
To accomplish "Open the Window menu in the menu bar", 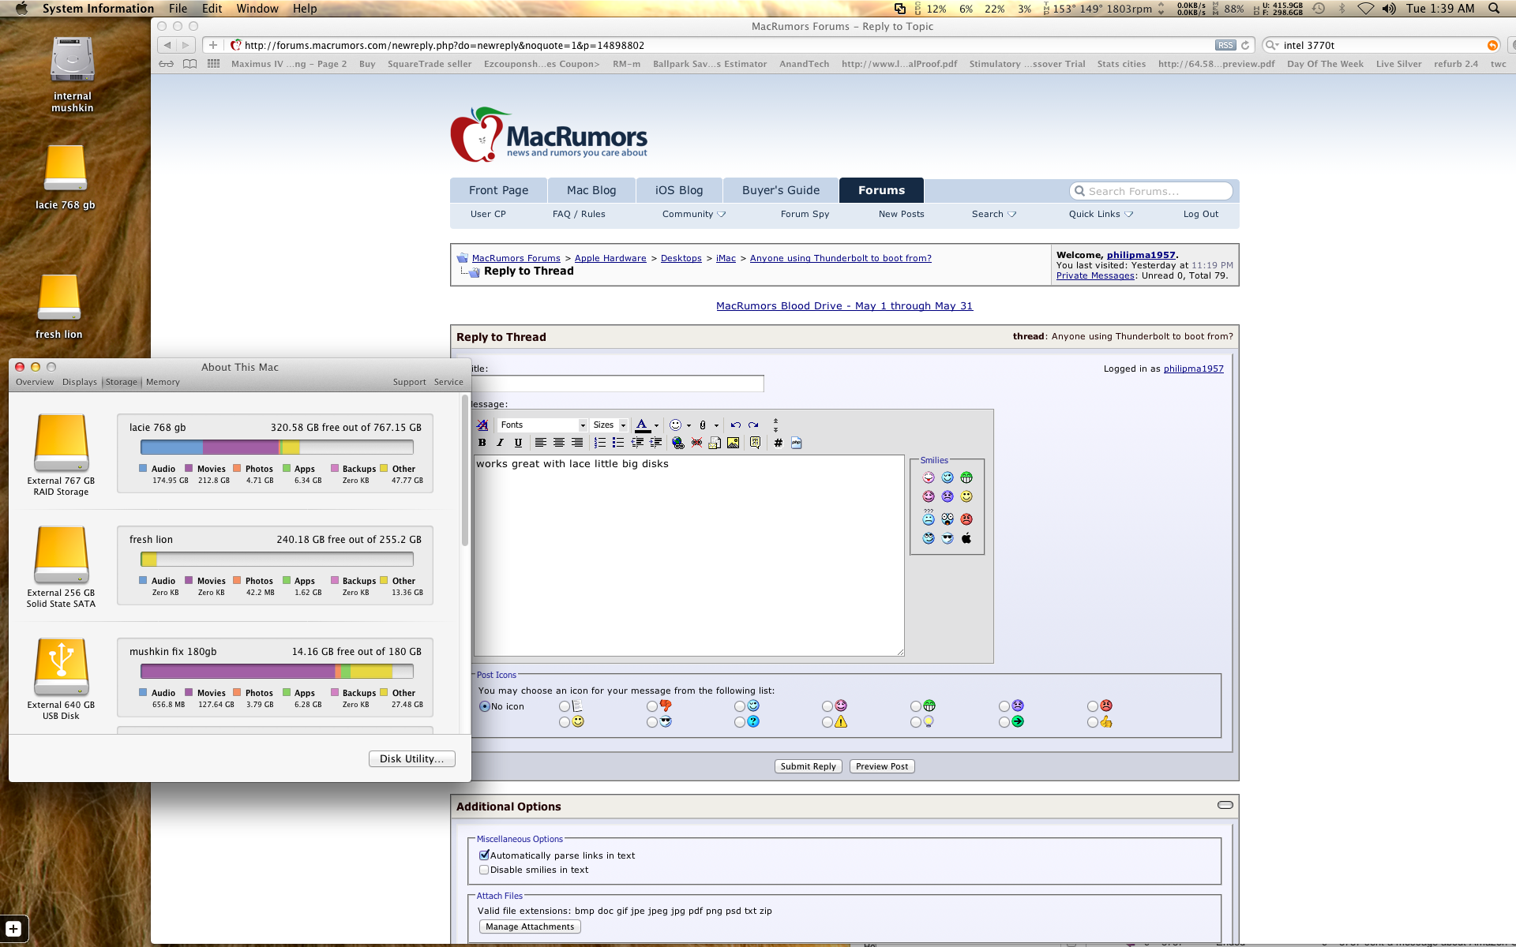I will (x=257, y=9).
